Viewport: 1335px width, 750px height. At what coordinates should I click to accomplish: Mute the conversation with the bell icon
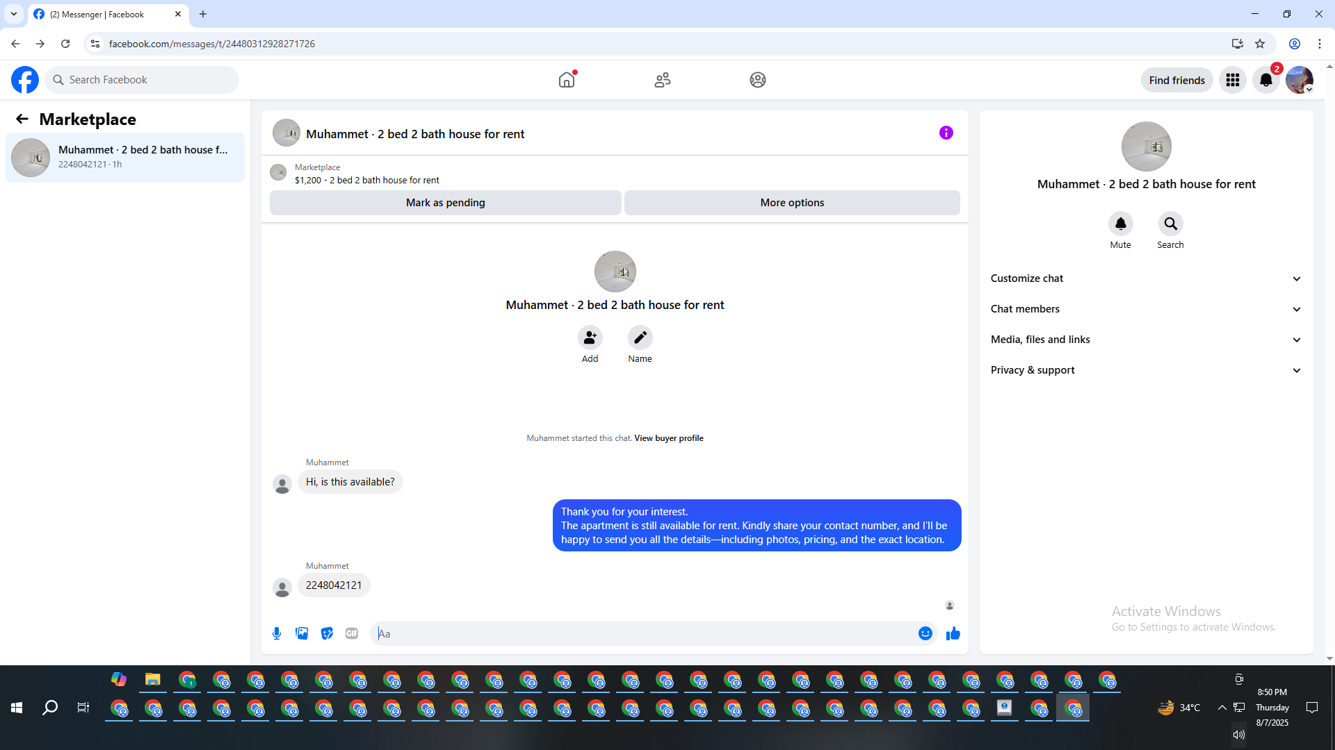tap(1120, 224)
